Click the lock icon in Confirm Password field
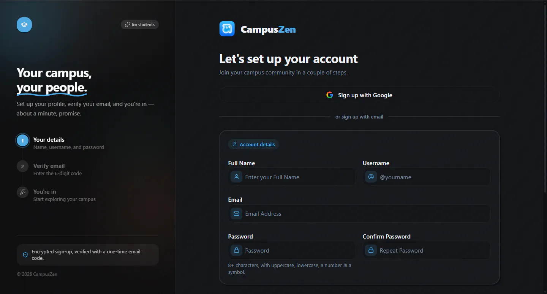This screenshot has width=547, height=294. [371, 250]
